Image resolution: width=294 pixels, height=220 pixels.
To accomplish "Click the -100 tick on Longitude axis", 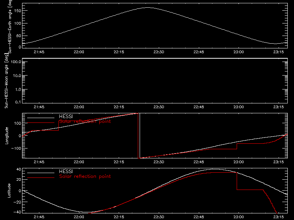I will (x=17, y=148).
